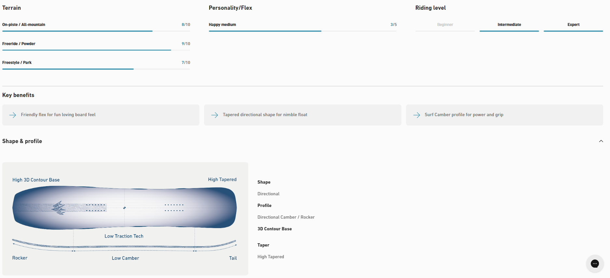Viewport: 610px width, 278px height.
Task: Click the Shape & profile heading
Action: pos(22,141)
